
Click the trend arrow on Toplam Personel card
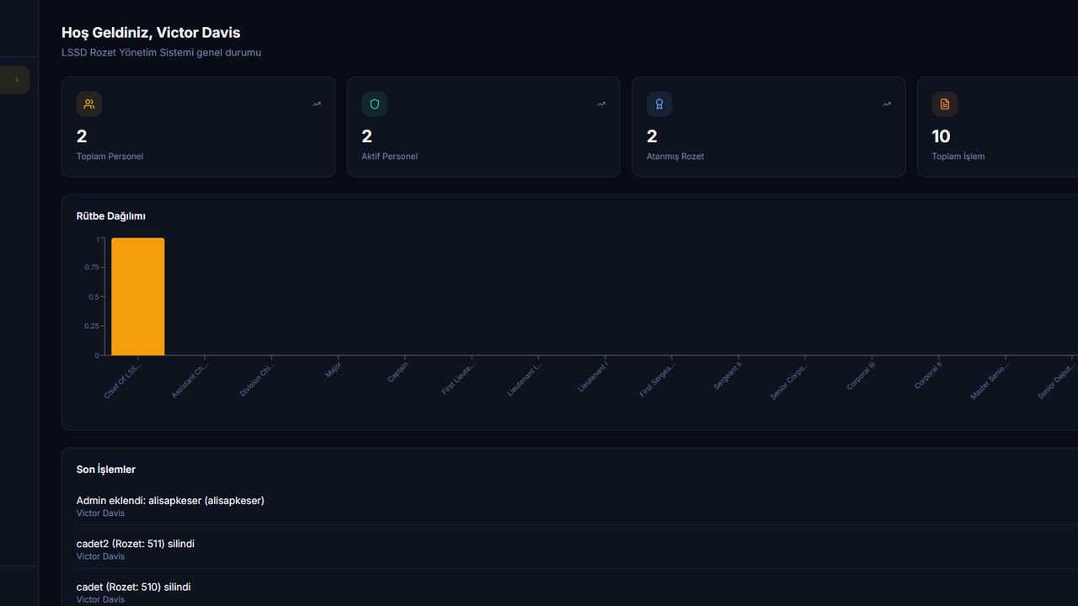coord(317,104)
